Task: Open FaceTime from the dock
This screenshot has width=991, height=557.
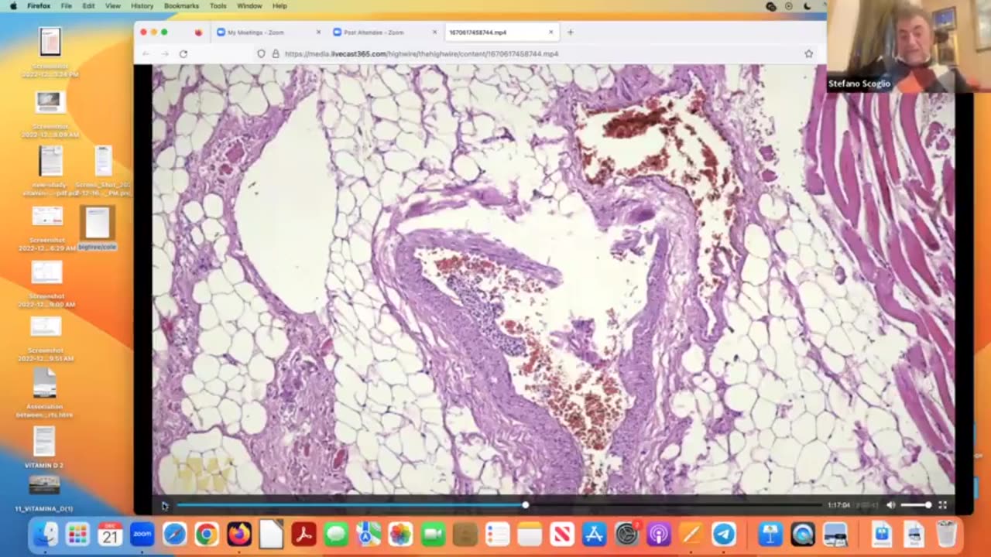Action: [433, 534]
